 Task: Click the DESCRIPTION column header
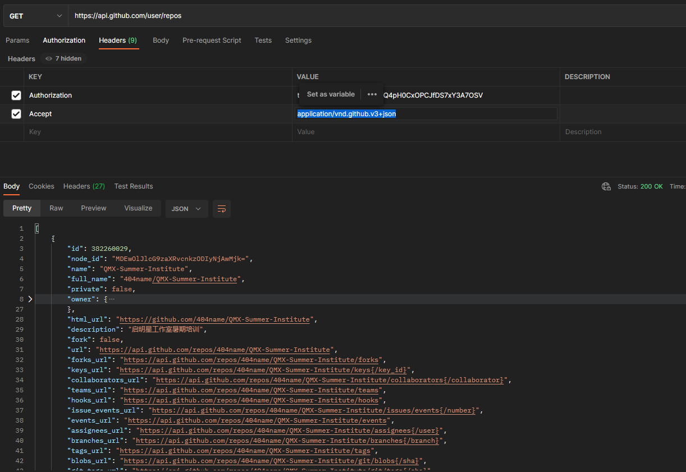587,77
